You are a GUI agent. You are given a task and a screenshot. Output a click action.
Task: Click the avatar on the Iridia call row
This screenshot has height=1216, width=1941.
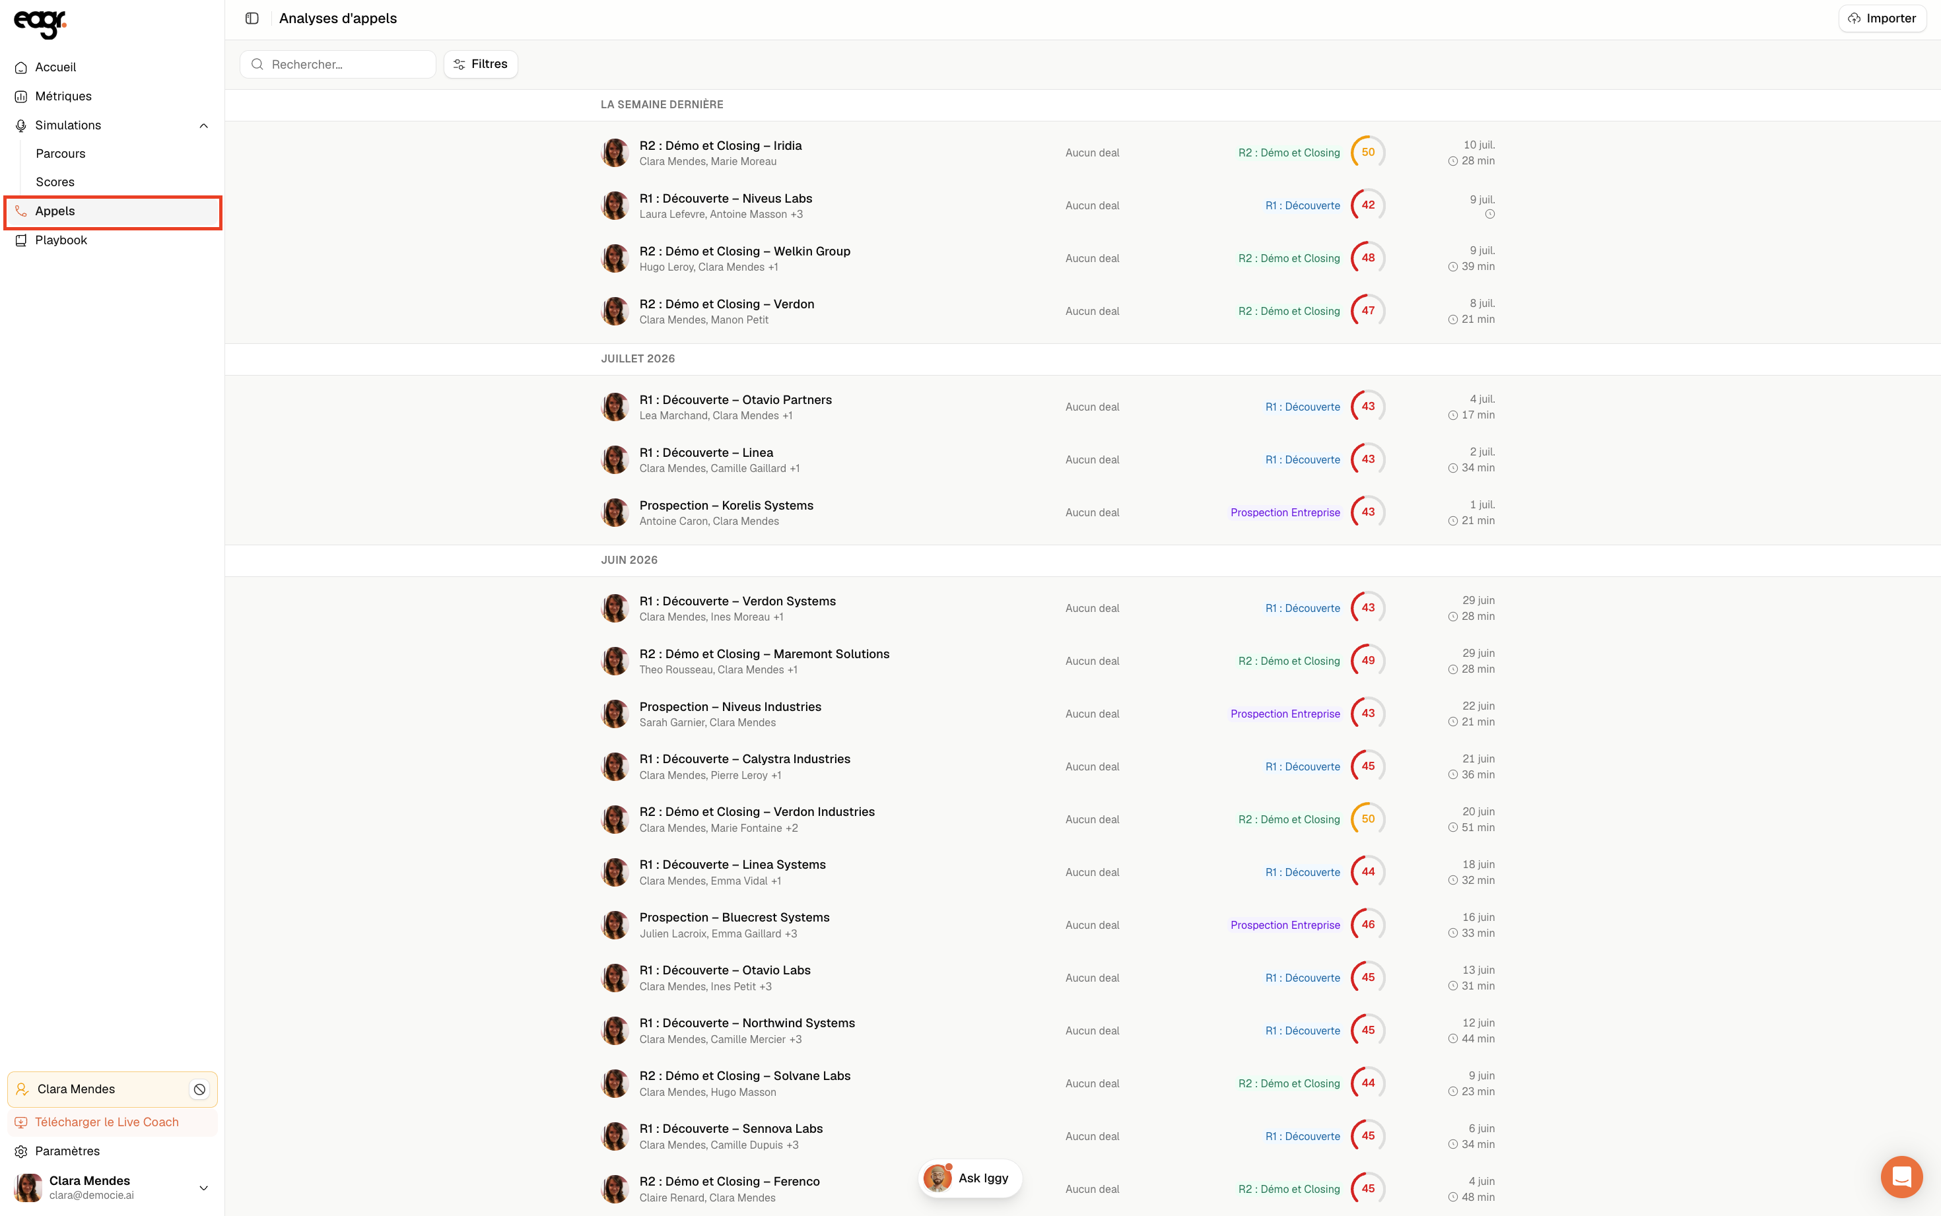tap(615, 152)
